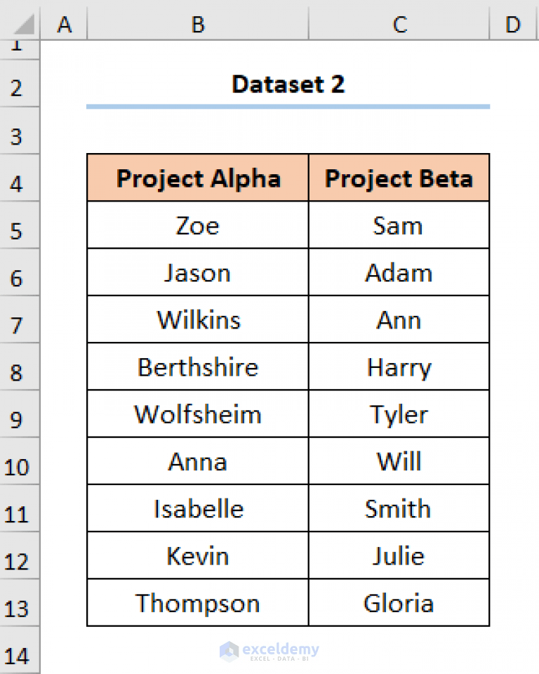Select column header B
The height and width of the screenshot is (674, 539).
coord(197,24)
